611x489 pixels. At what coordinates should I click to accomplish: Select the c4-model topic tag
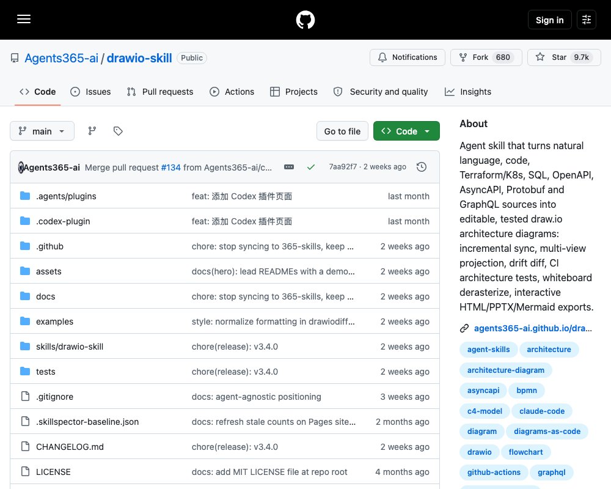tap(485, 411)
